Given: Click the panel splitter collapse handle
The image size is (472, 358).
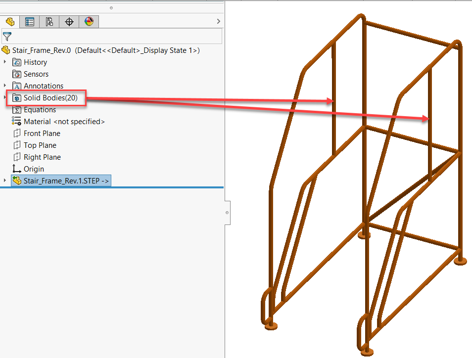Looking at the screenshot, I should tap(227, 213).
